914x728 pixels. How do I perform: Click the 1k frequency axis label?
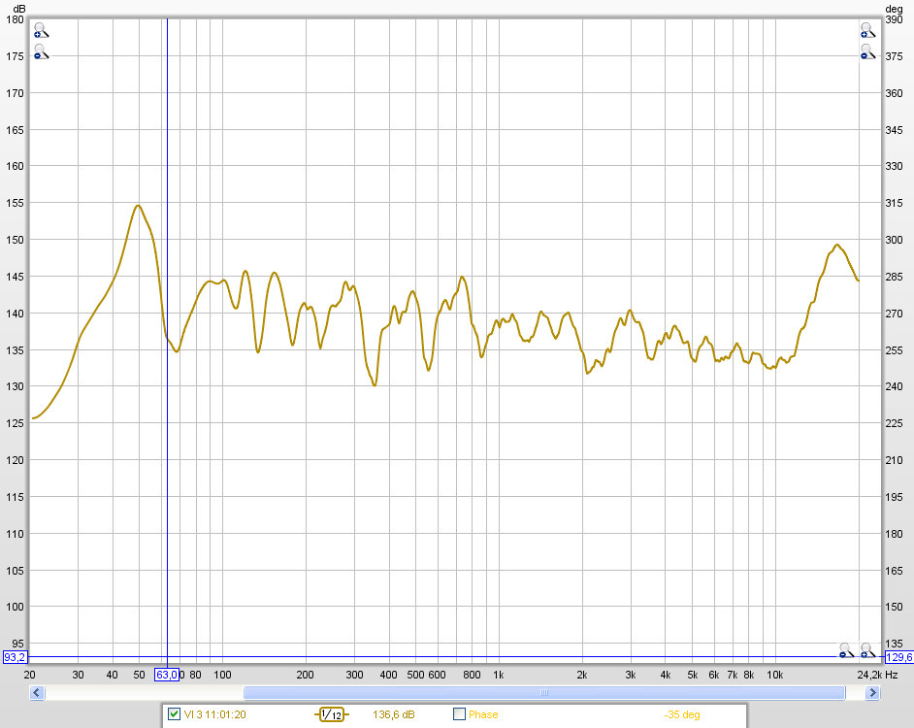[499, 675]
